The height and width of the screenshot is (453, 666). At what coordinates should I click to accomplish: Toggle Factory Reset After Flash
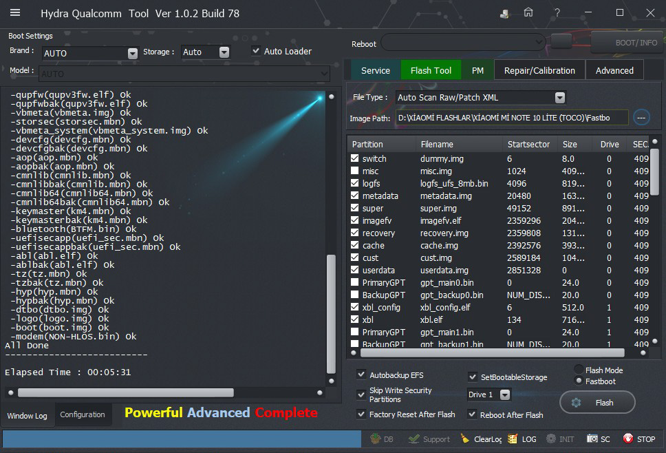pos(361,414)
